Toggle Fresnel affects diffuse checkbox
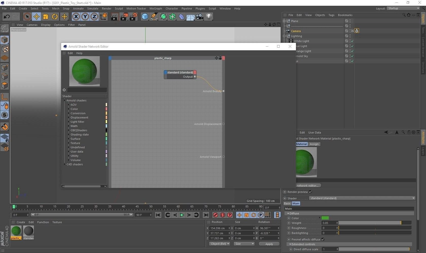 [323, 239]
